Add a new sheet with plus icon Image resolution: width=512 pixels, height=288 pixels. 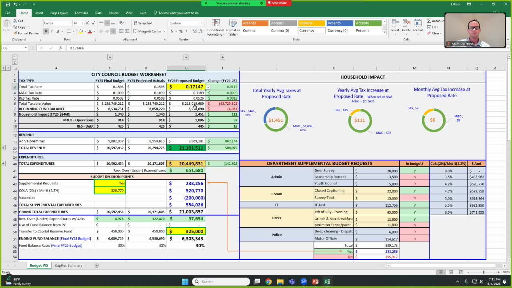tap(96, 266)
